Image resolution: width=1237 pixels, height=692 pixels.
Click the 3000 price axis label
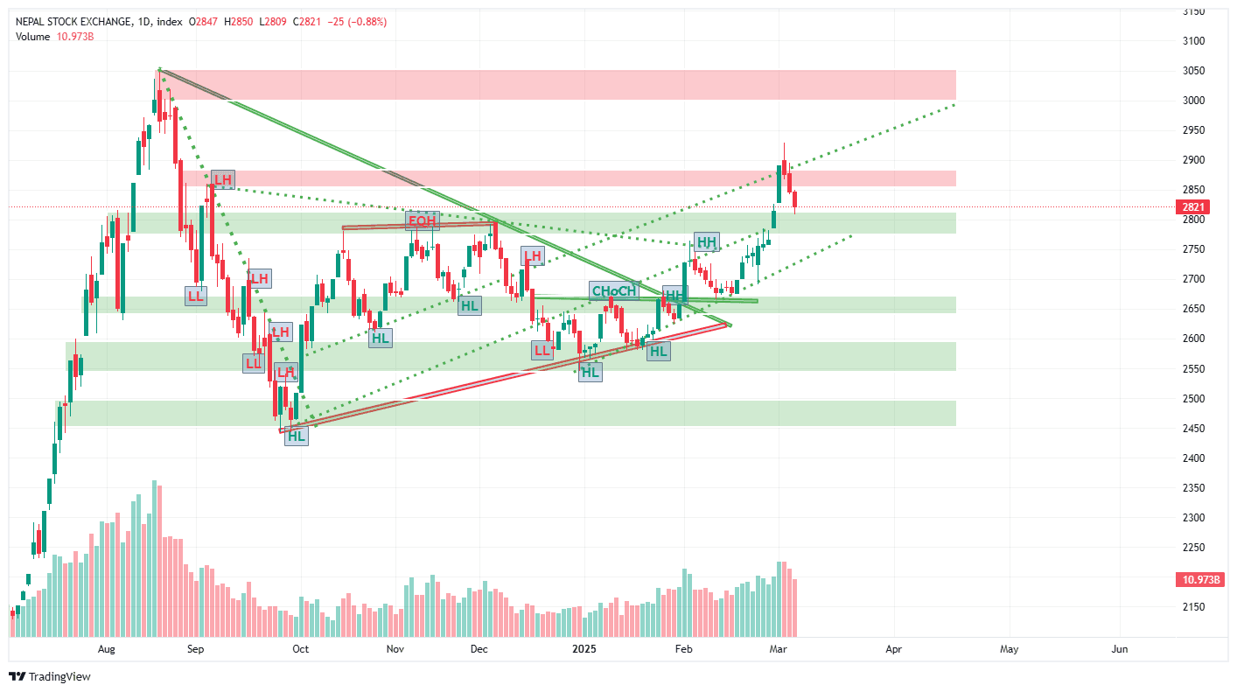click(x=1194, y=101)
